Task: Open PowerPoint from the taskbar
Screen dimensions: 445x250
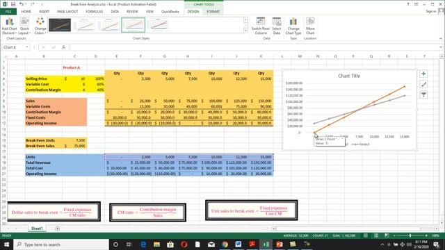Action: click(280, 244)
